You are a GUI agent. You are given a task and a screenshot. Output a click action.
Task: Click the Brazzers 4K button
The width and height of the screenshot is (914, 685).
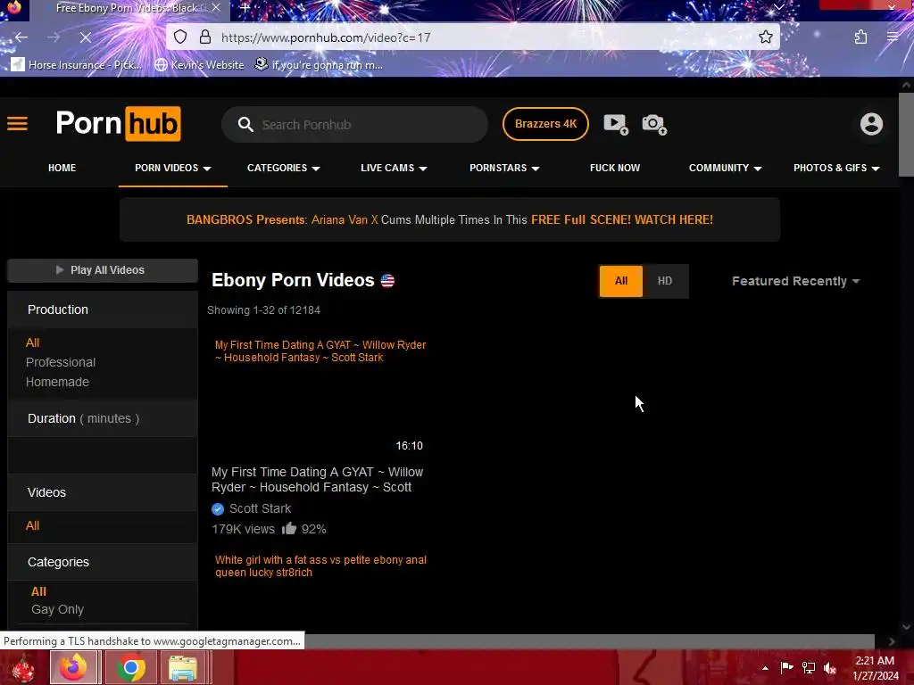pos(545,124)
